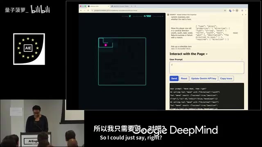
Task: Click the pink player dot in maze
Action: [x=106, y=45]
